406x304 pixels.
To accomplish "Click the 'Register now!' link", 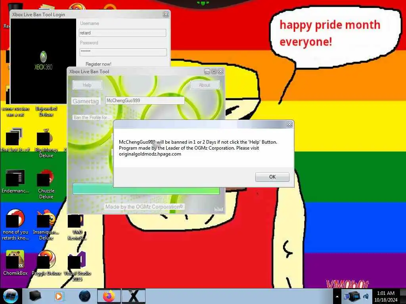I will point(98,64).
